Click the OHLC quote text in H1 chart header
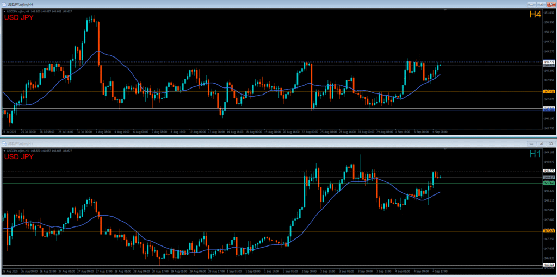The height and width of the screenshot is (277, 557). click(x=52, y=151)
